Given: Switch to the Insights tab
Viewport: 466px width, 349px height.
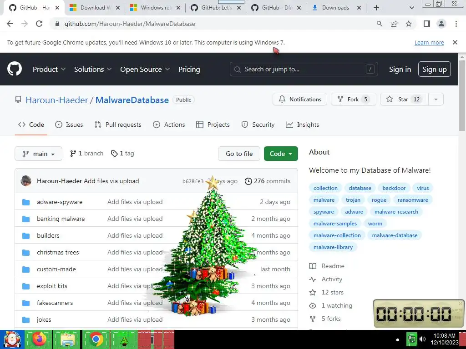Looking at the screenshot, I should coord(302,125).
